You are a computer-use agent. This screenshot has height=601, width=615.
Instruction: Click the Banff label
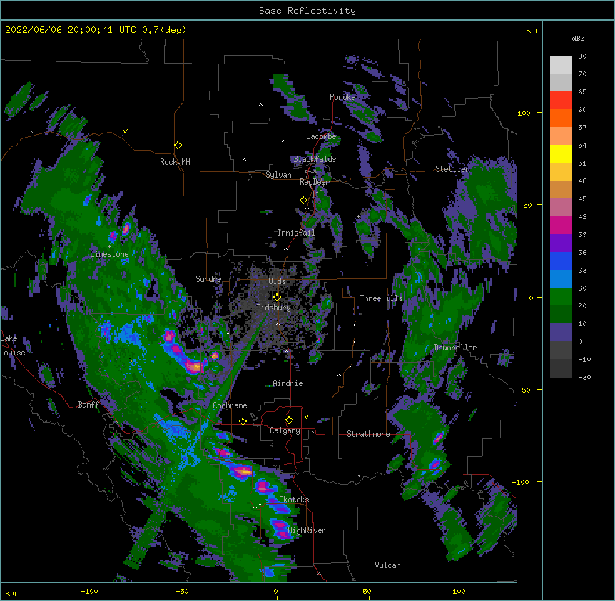point(88,405)
